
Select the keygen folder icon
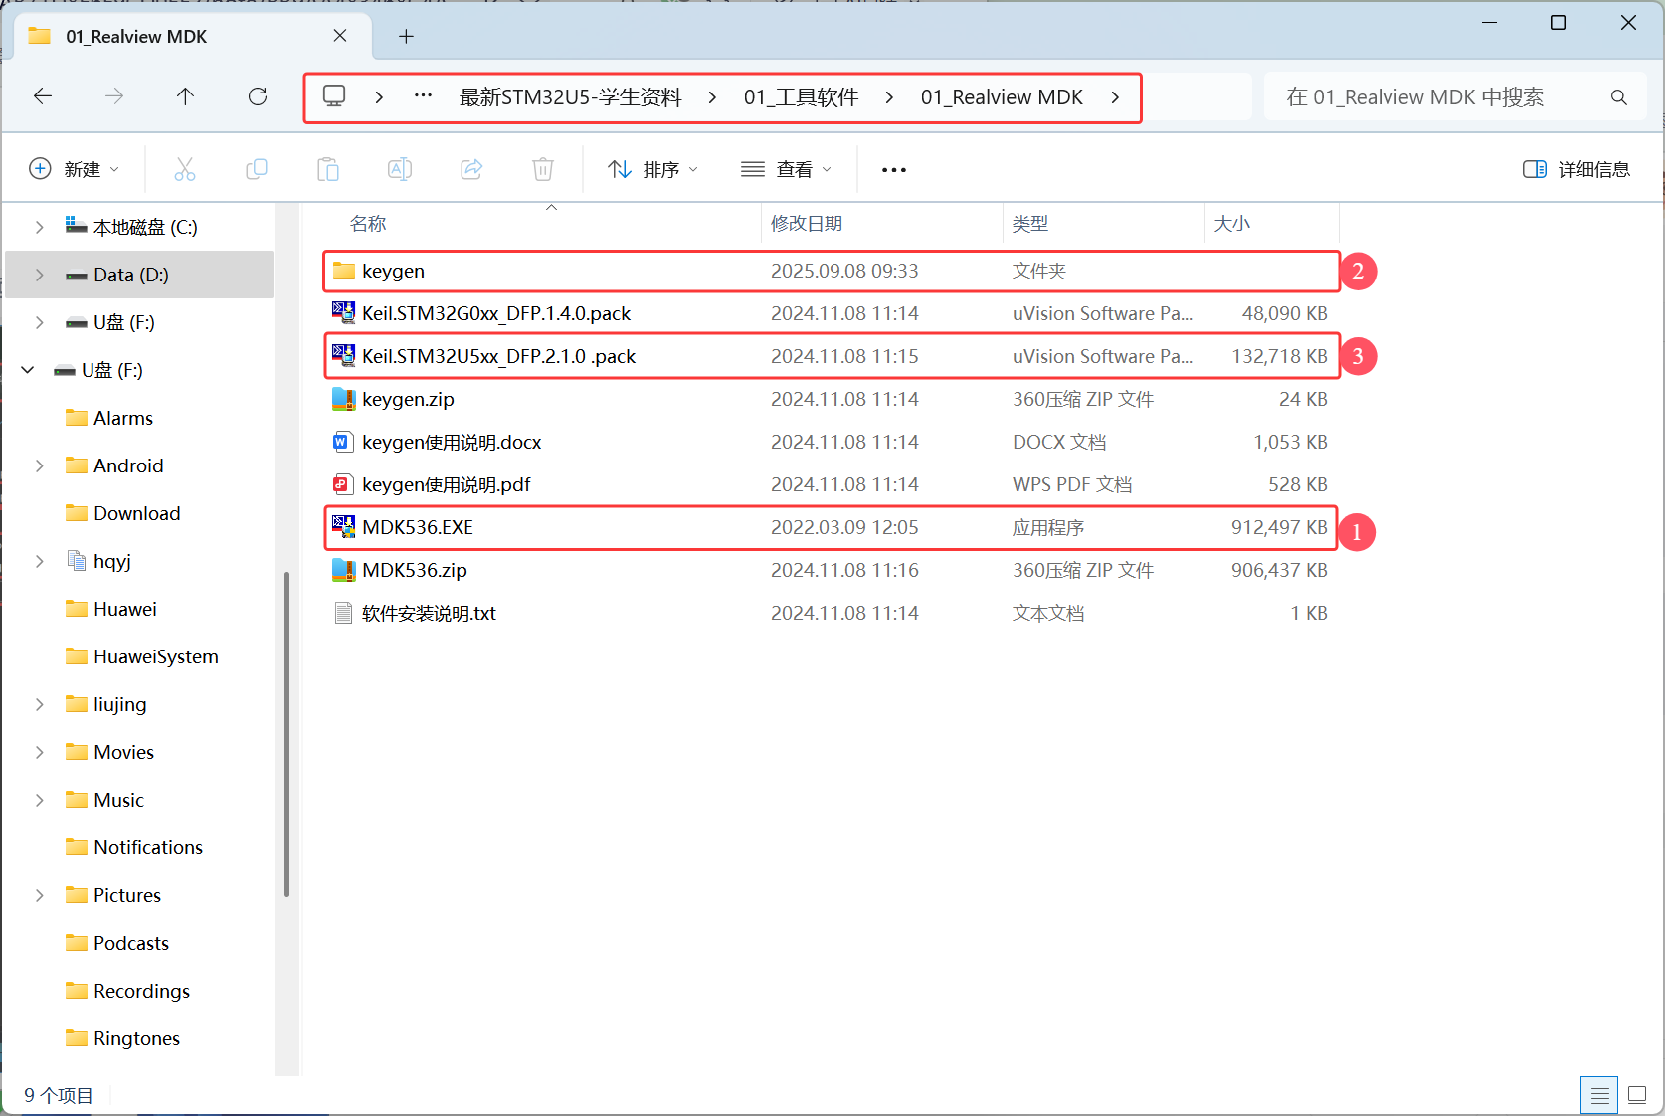[x=344, y=271]
